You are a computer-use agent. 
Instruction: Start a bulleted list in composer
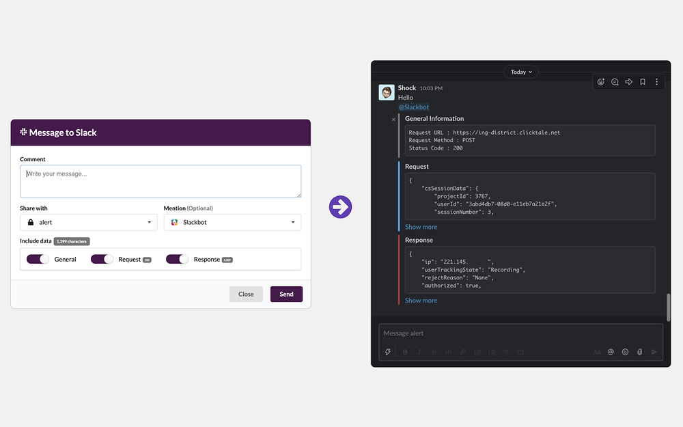click(x=492, y=352)
